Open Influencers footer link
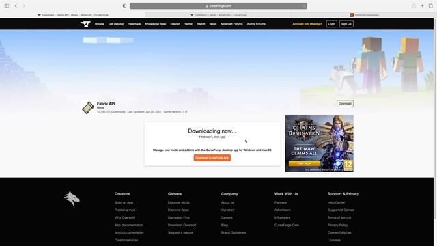This screenshot has width=437, height=246. click(x=282, y=217)
